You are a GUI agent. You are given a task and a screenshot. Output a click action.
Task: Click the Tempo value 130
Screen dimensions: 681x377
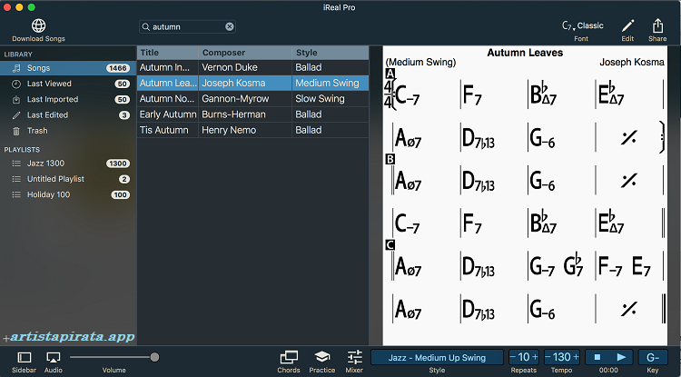click(x=561, y=357)
